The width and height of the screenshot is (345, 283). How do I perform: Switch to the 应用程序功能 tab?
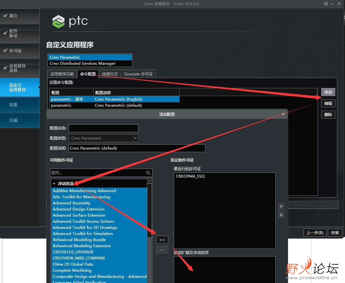[62, 74]
